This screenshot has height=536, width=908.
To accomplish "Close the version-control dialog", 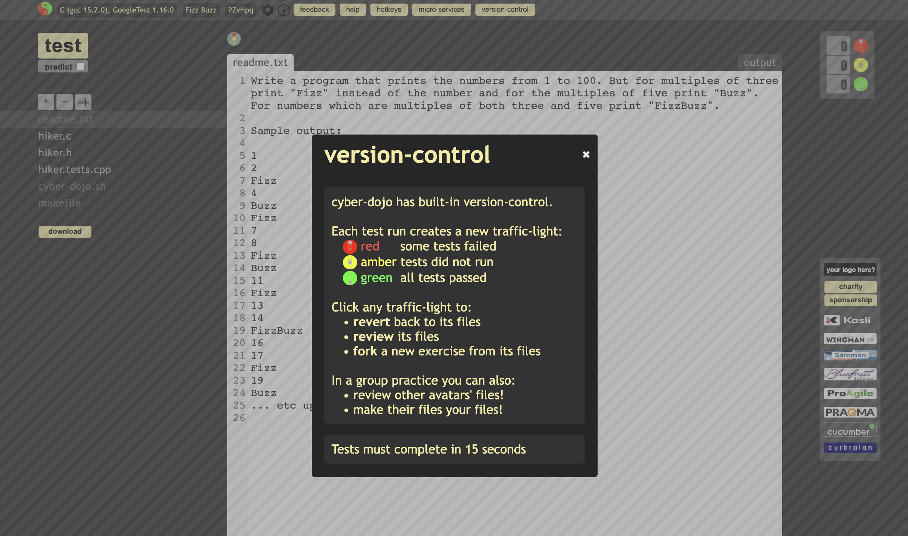I will coord(586,155).
